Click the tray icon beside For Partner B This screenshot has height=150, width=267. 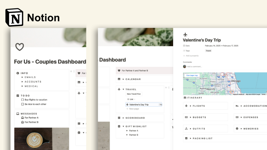(x=23, y=122)
